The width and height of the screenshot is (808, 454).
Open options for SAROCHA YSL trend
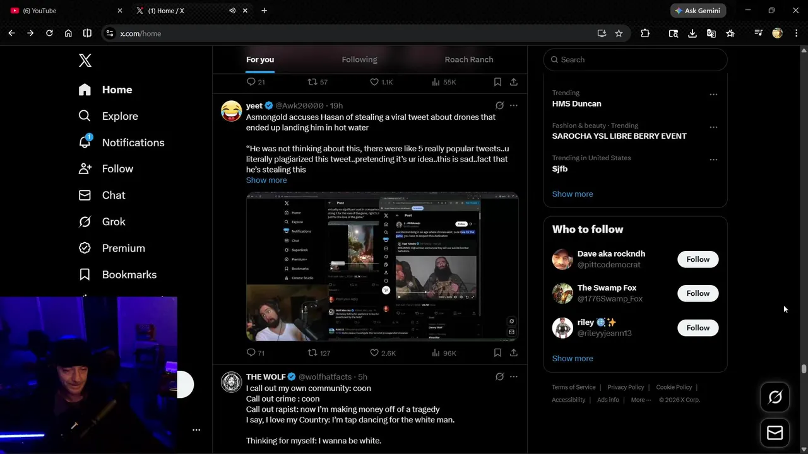coord(713,127)
